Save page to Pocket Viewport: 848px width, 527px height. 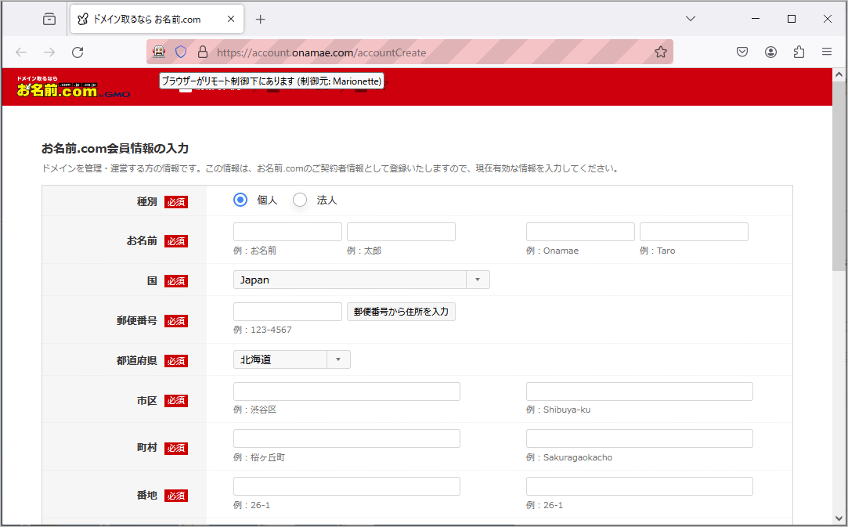pos(742,52)
